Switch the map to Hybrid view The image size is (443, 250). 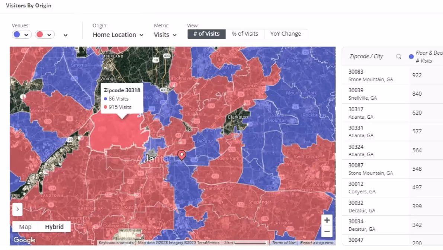[x=54, y=227]
